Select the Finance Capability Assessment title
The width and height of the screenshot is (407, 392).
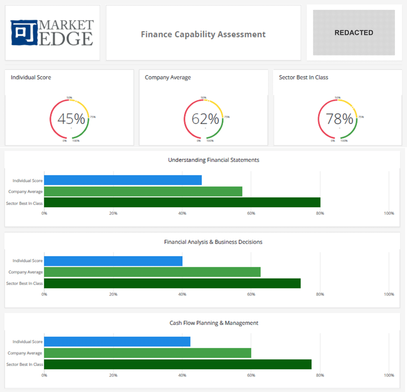tap(203, 35)
